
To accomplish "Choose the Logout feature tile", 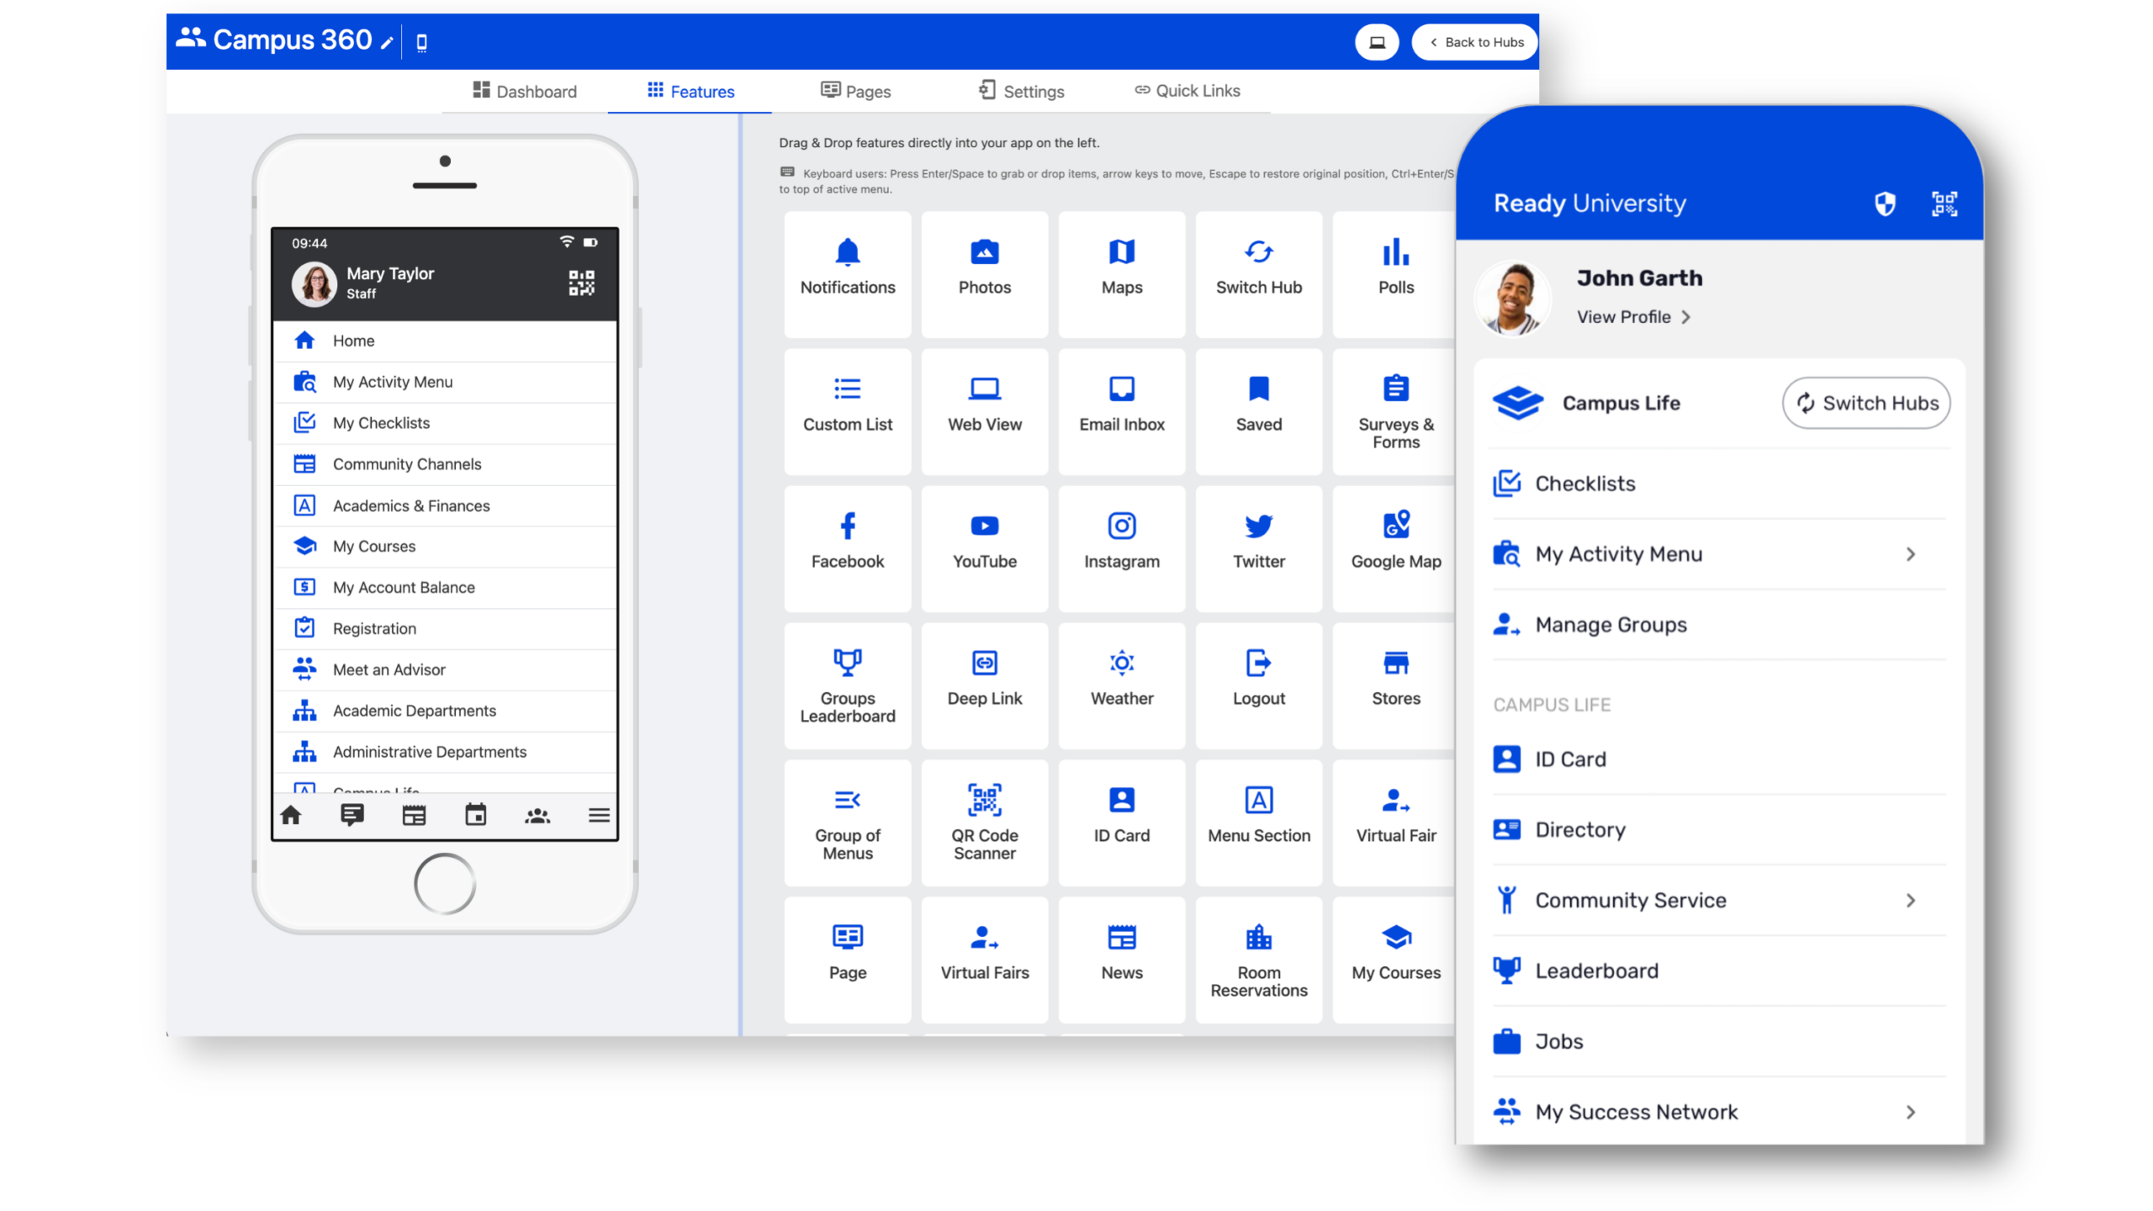I will click(1258, 685).
